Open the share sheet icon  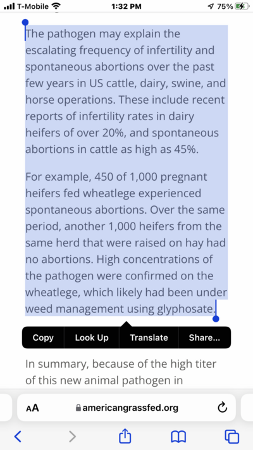(x=125, y=435)
